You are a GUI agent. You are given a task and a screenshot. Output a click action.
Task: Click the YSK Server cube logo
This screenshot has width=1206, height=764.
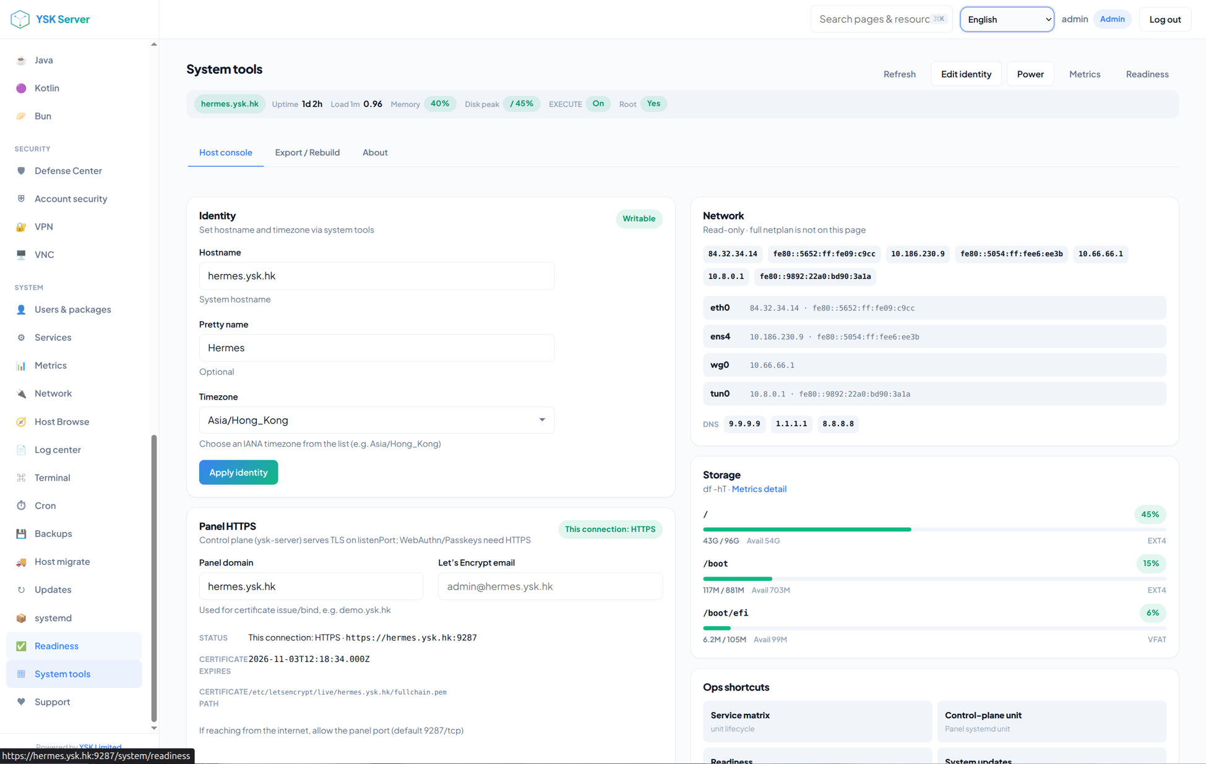[x=20, y=19]
